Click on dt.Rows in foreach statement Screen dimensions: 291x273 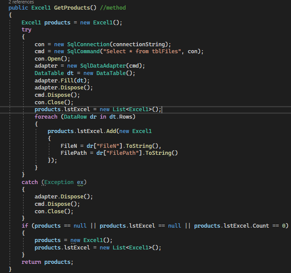121,117
